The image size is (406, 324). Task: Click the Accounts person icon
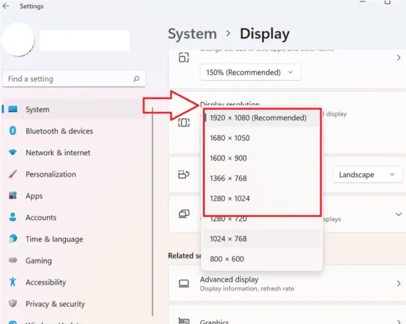coord(13,217)
